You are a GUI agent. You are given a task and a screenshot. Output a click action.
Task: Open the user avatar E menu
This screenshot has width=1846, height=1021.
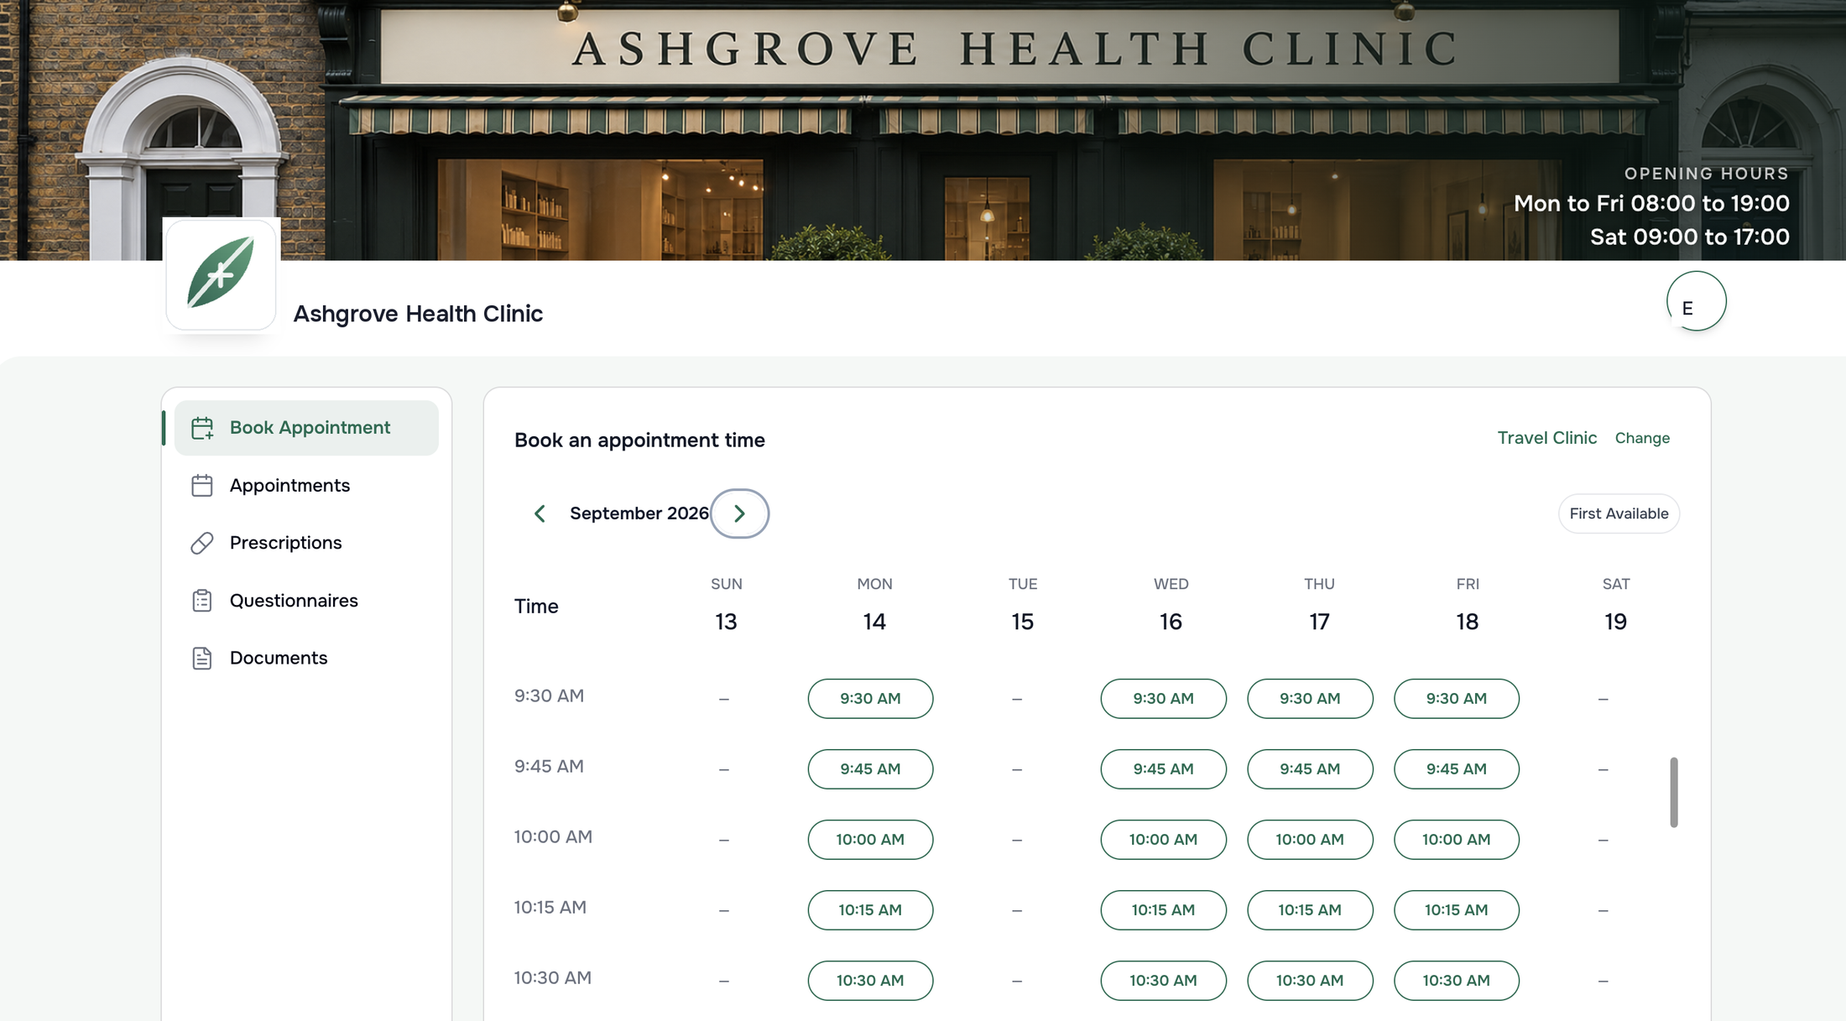(1696, 301)
